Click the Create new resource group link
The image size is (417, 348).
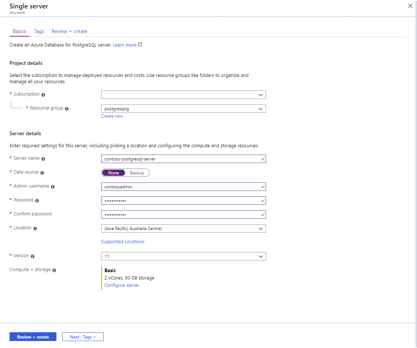pos(112,116)
